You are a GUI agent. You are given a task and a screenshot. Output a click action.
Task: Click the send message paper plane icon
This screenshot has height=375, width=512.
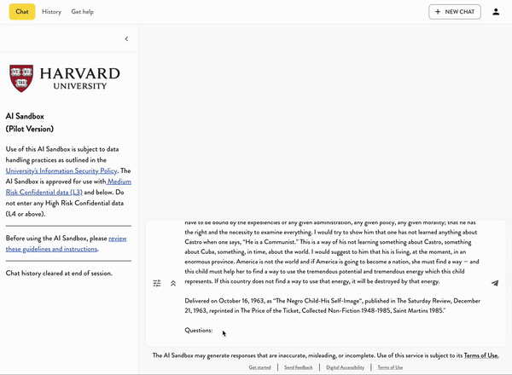tap(495, 283)
